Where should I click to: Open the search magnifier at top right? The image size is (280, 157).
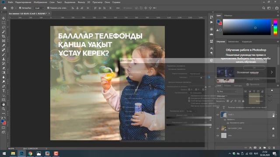click(263, 8)
